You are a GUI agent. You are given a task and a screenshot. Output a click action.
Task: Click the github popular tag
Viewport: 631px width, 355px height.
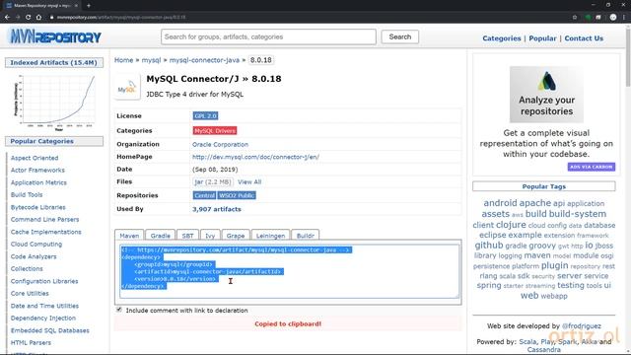489,246
